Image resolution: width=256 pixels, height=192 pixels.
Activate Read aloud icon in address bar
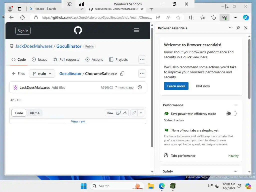point(168,17)
